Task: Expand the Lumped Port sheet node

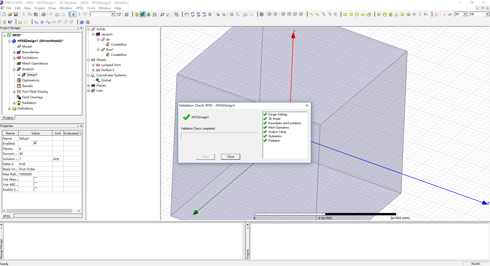Action: click(93, 65)
